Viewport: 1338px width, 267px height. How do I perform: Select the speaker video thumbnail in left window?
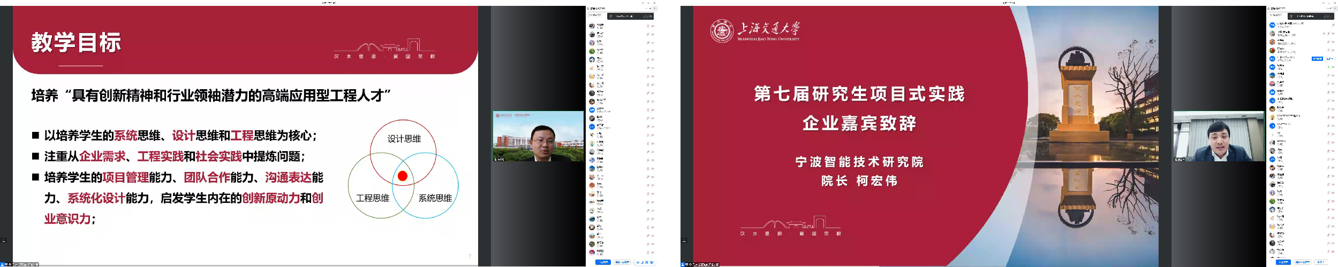pyautogui.click(x=538, y=136)
